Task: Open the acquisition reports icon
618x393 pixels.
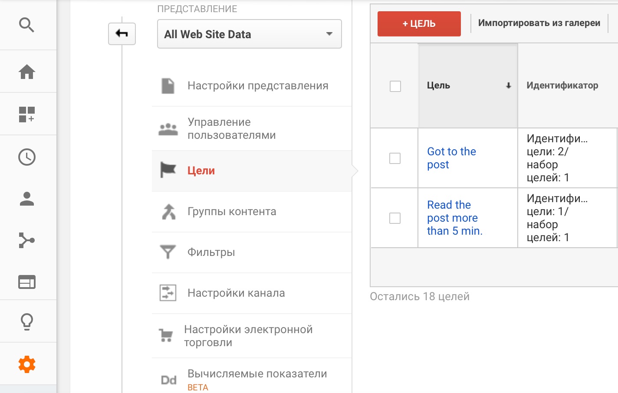Action: tap(27, 240)
